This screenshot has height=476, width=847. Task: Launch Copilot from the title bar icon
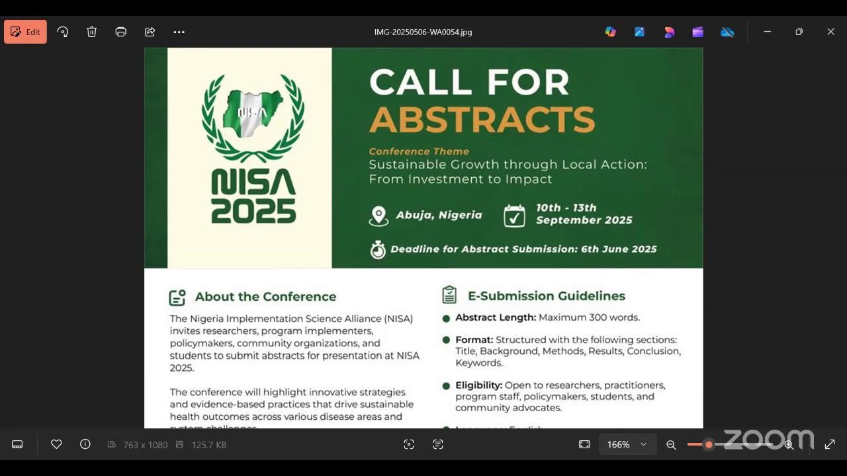(x=611, y=32)
